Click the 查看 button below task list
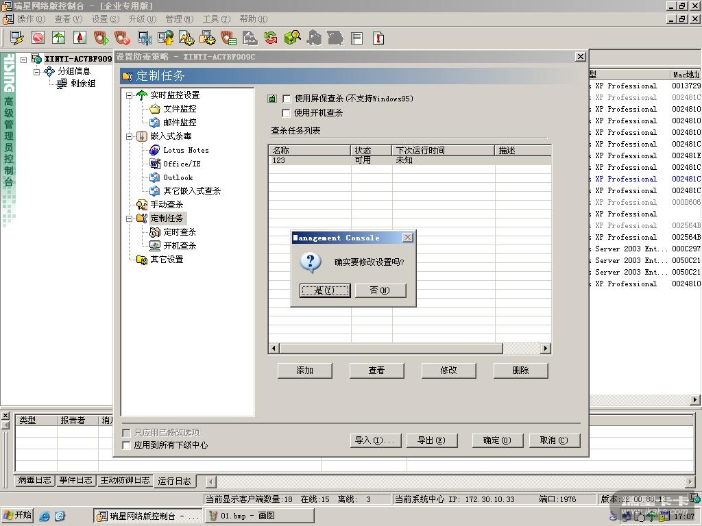702x526 pixels. (376, 371)
